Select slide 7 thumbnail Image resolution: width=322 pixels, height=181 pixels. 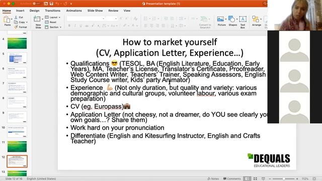pos(17,87)
